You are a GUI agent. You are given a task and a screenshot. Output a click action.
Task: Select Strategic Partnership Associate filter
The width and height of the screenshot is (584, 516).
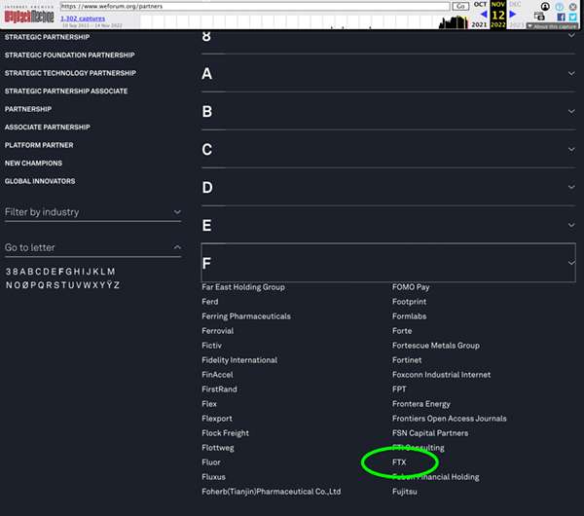pos(66,91)
